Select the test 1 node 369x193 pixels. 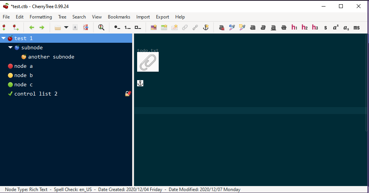(x=66, y=38)
